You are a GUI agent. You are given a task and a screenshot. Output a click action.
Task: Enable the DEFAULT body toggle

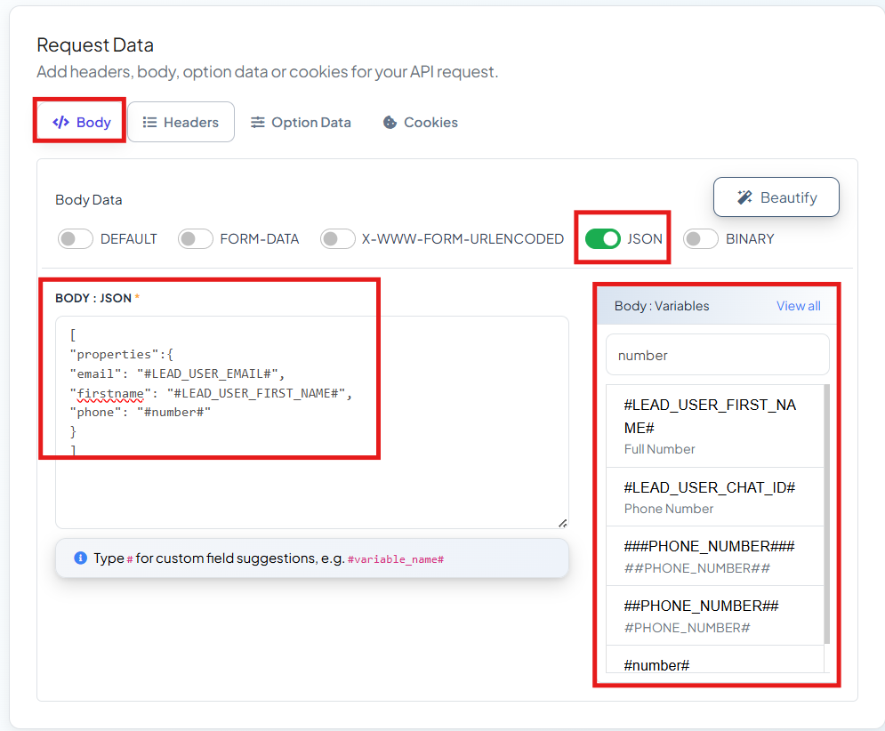tap(75, 238)
